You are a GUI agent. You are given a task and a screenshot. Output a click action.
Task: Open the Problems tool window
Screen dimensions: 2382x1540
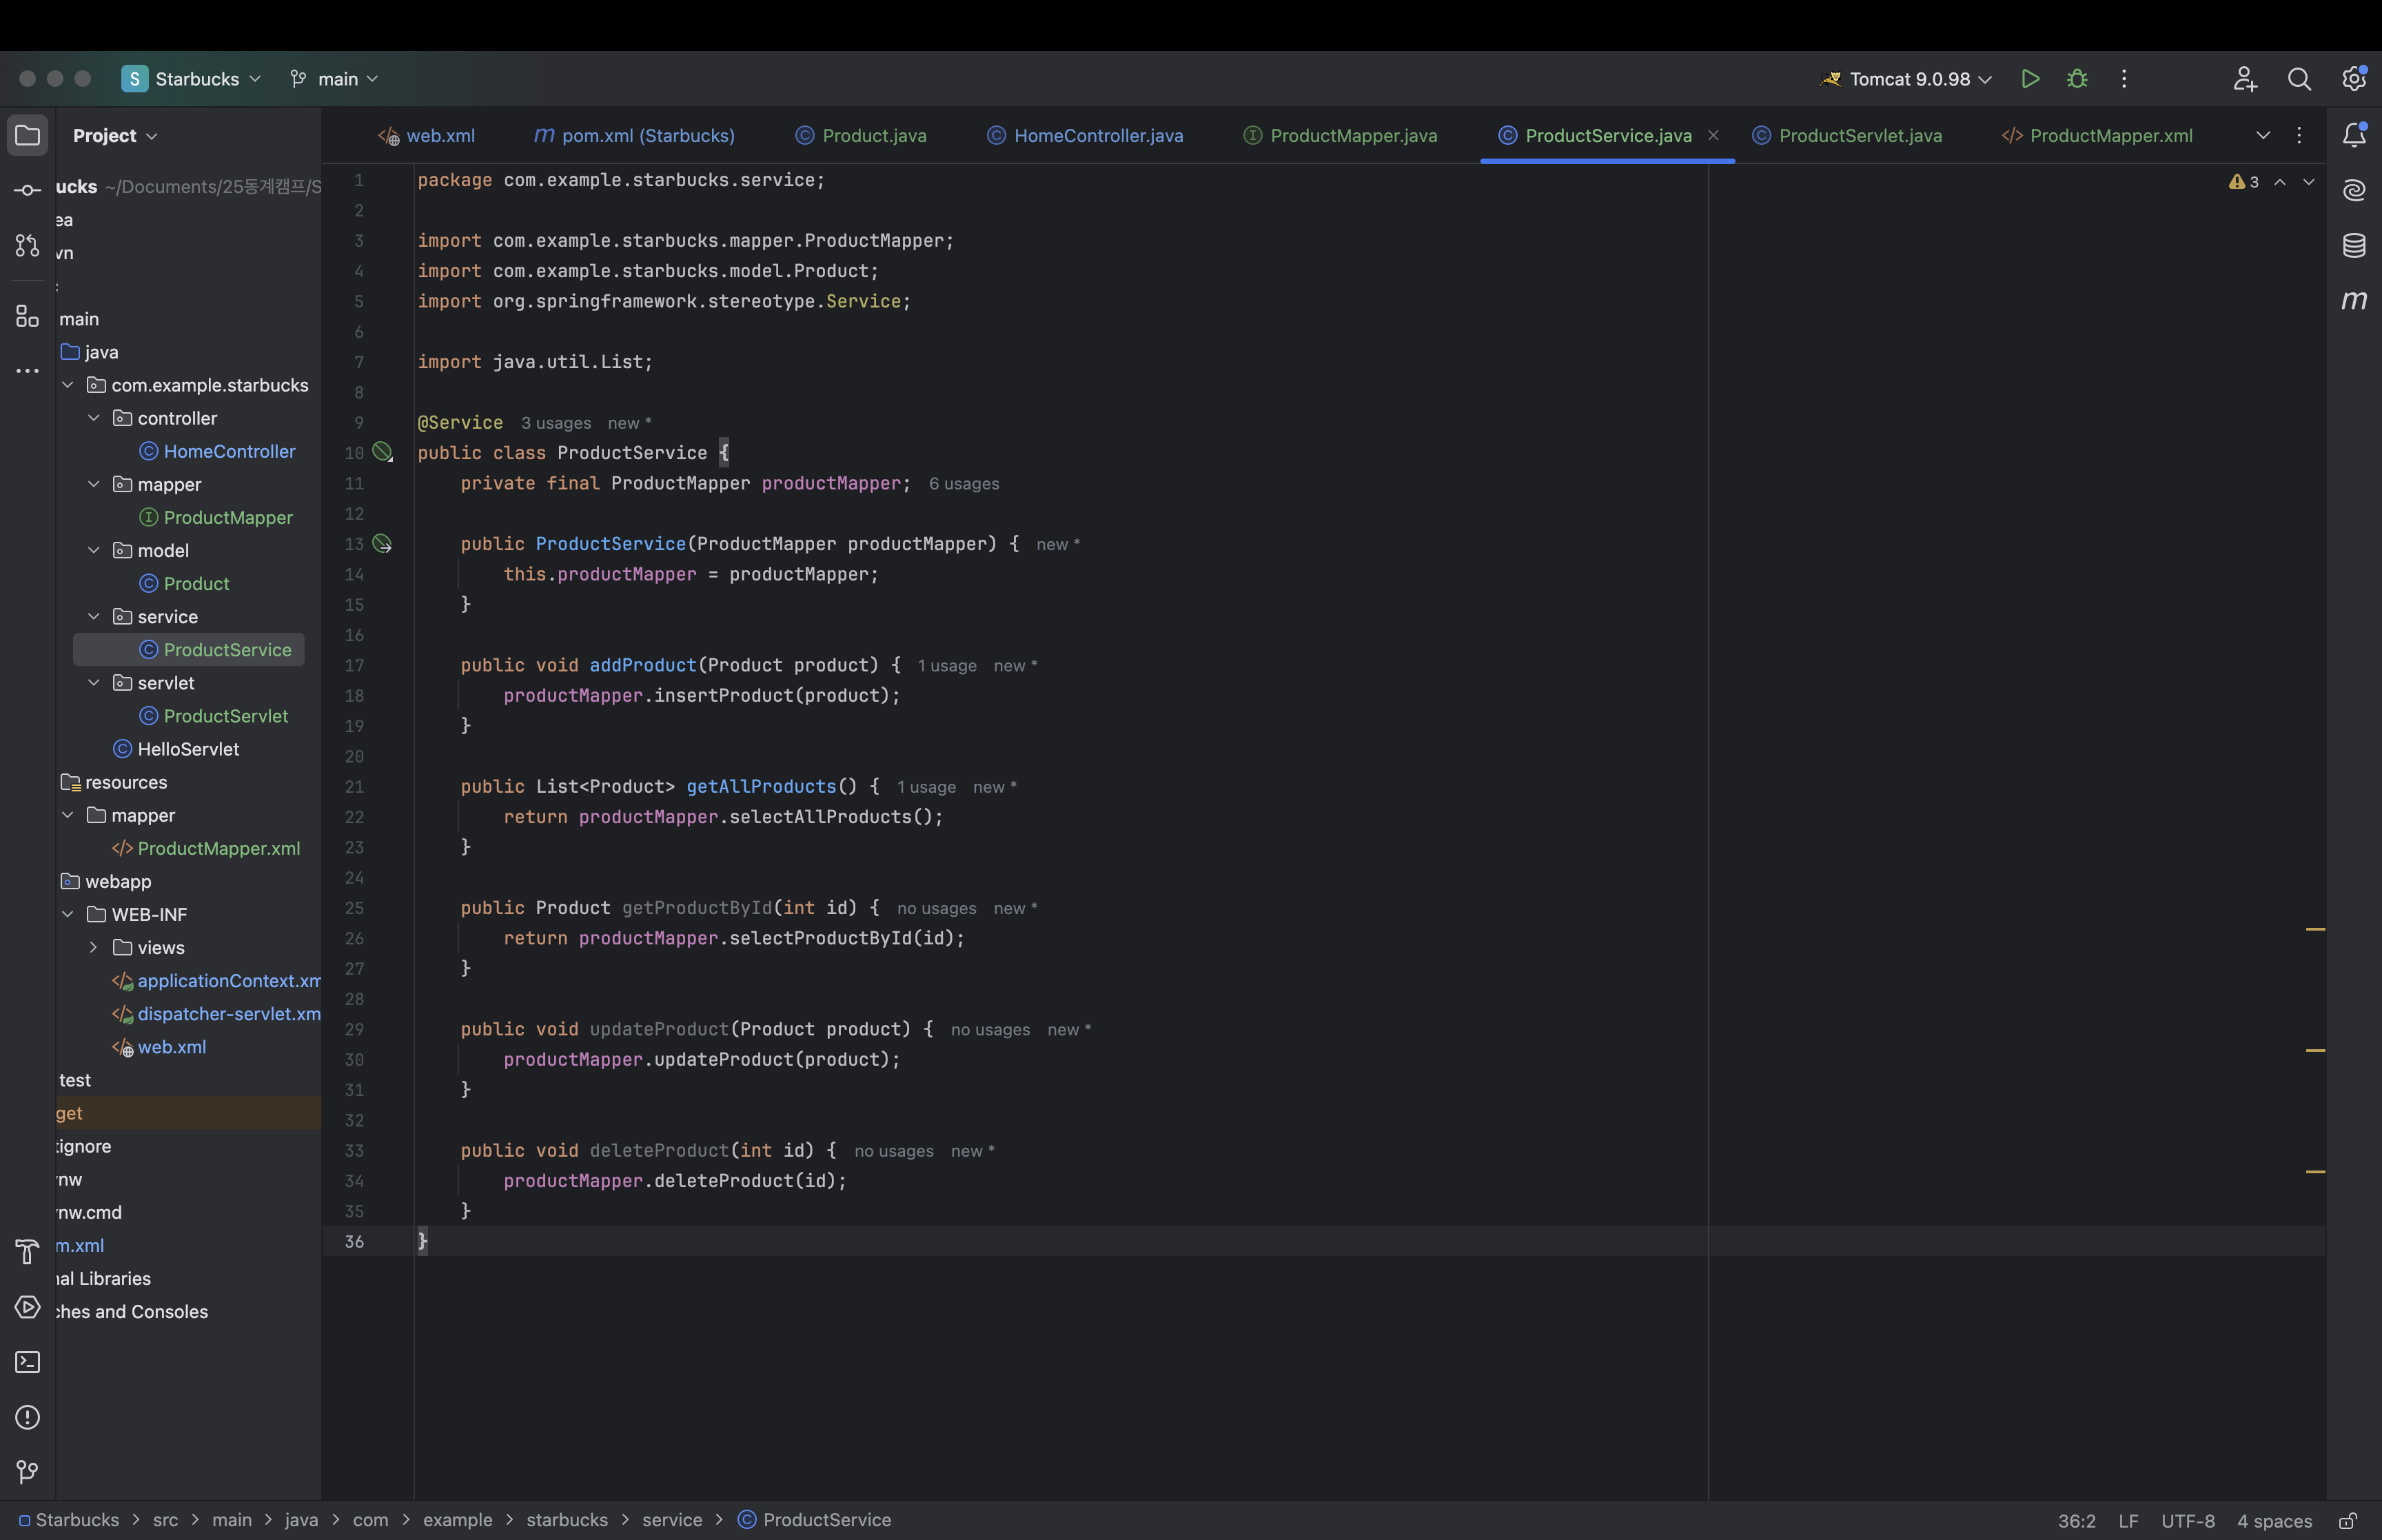click(28, 1417)
